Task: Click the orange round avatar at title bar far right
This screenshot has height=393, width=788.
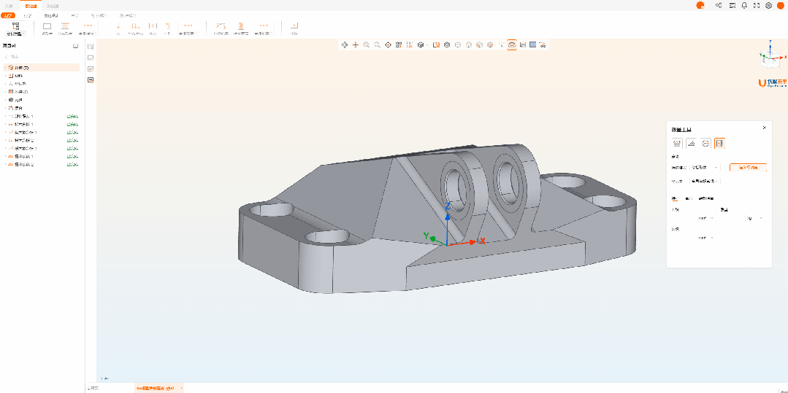Action: pos(781,6)
